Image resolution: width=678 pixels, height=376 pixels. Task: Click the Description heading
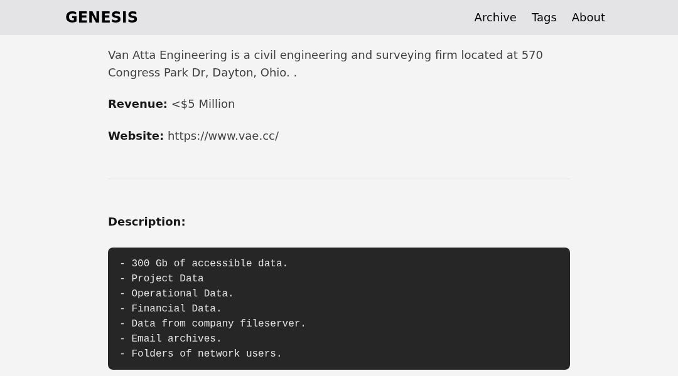click(146, 222)
